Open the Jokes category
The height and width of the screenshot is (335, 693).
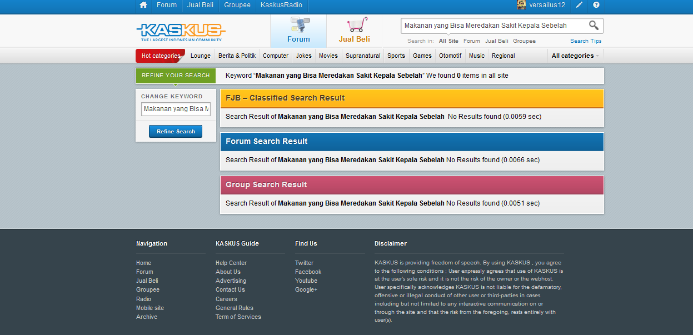pos(304,56)
